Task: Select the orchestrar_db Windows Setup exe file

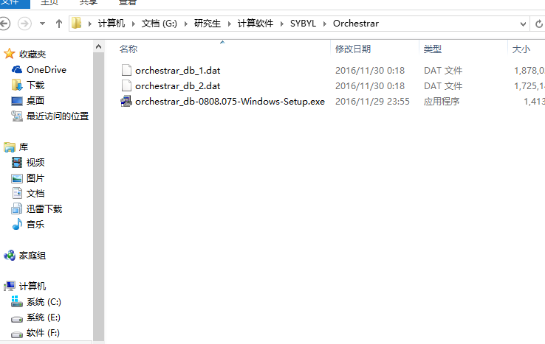Action: (x=230, y=101)
